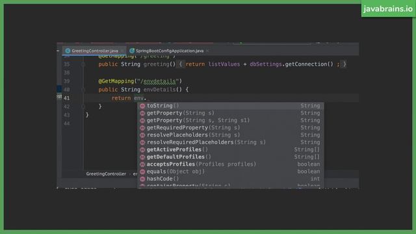
Task: Select hashCode() completion entry
Action: tap(230, 179)
